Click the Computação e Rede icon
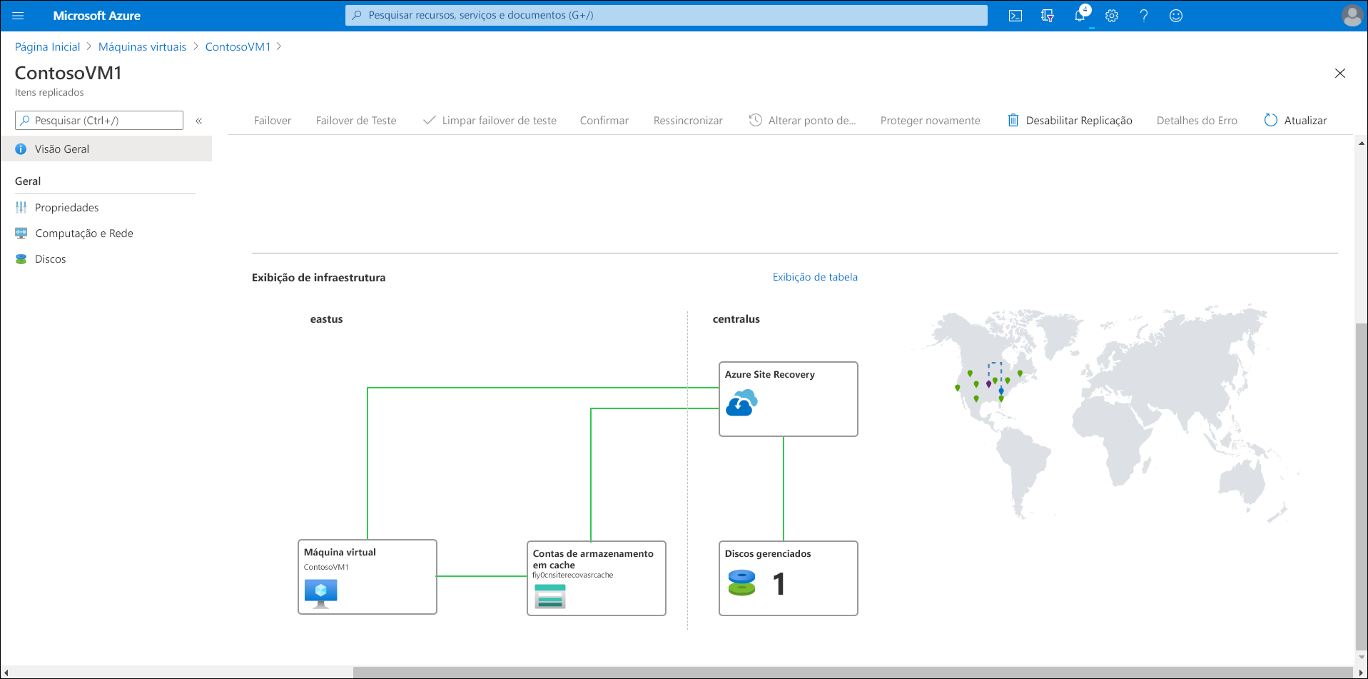Screen dimensions: 1368x679 tap(21, 233)
